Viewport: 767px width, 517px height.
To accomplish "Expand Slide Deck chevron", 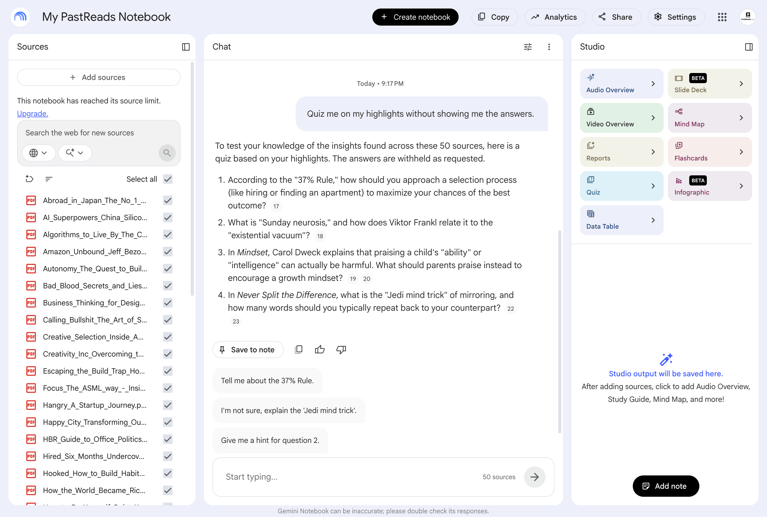I will tap(741, 84).
